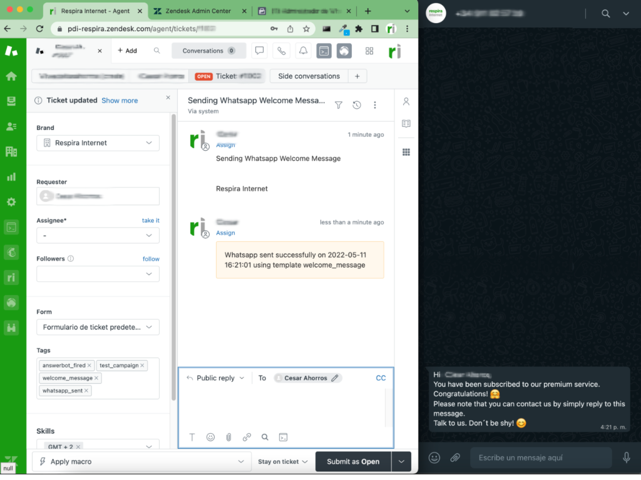Open the ticket events history icon
The width and height of the screenshot is (641, 480).
pyautogui.click(x=357, y=105)
